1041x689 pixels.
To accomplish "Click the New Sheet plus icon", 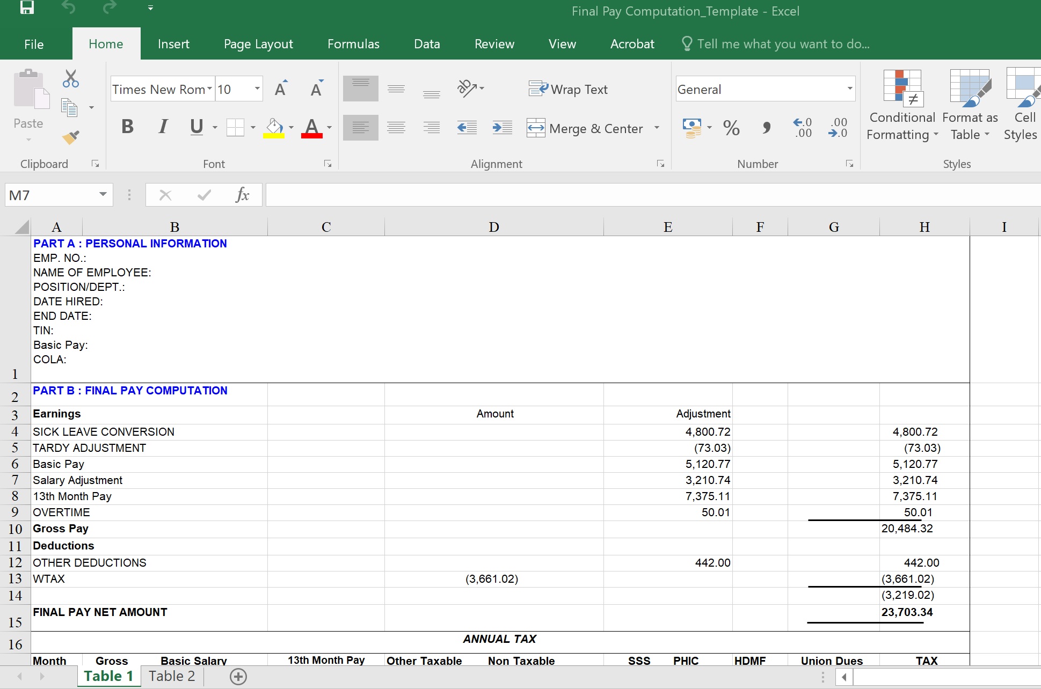I will click(238, 677).
